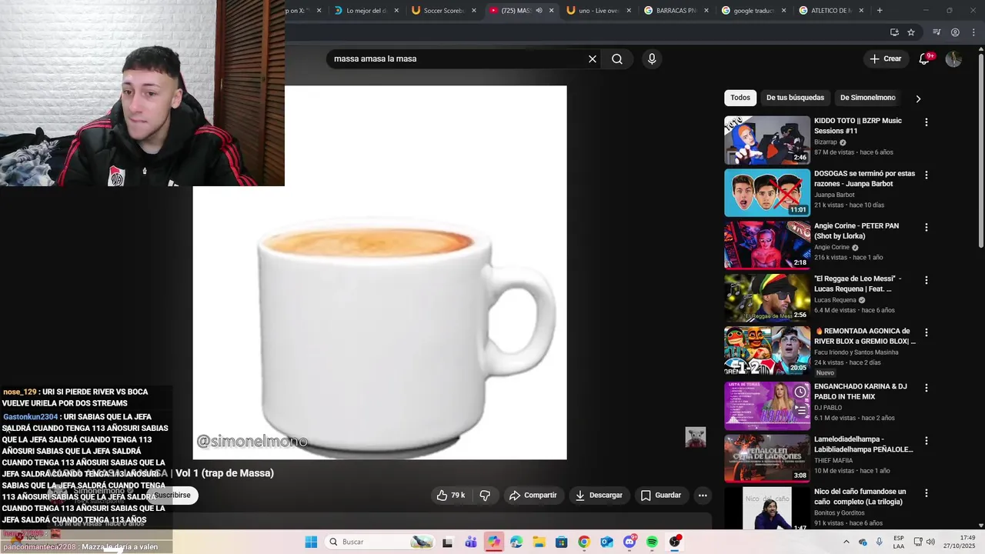Image resolution: width=985 pixels, height=554 pixels.
Task: Open options for El Reggae de Leo Messi video
Action: coord(926,280)
